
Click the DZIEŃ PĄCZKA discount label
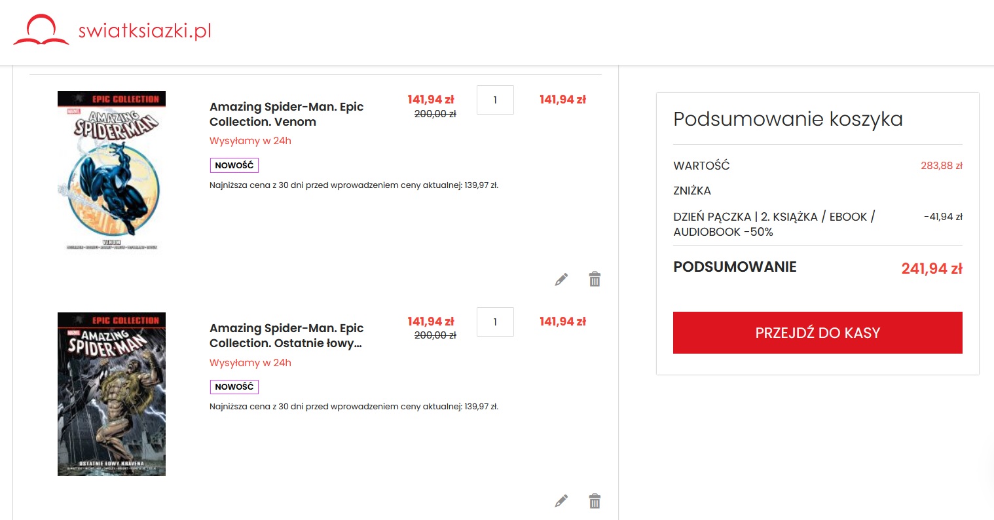click(x=774, y=224)
